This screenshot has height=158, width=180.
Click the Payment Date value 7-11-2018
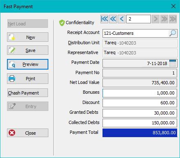[x=157, y=63]
